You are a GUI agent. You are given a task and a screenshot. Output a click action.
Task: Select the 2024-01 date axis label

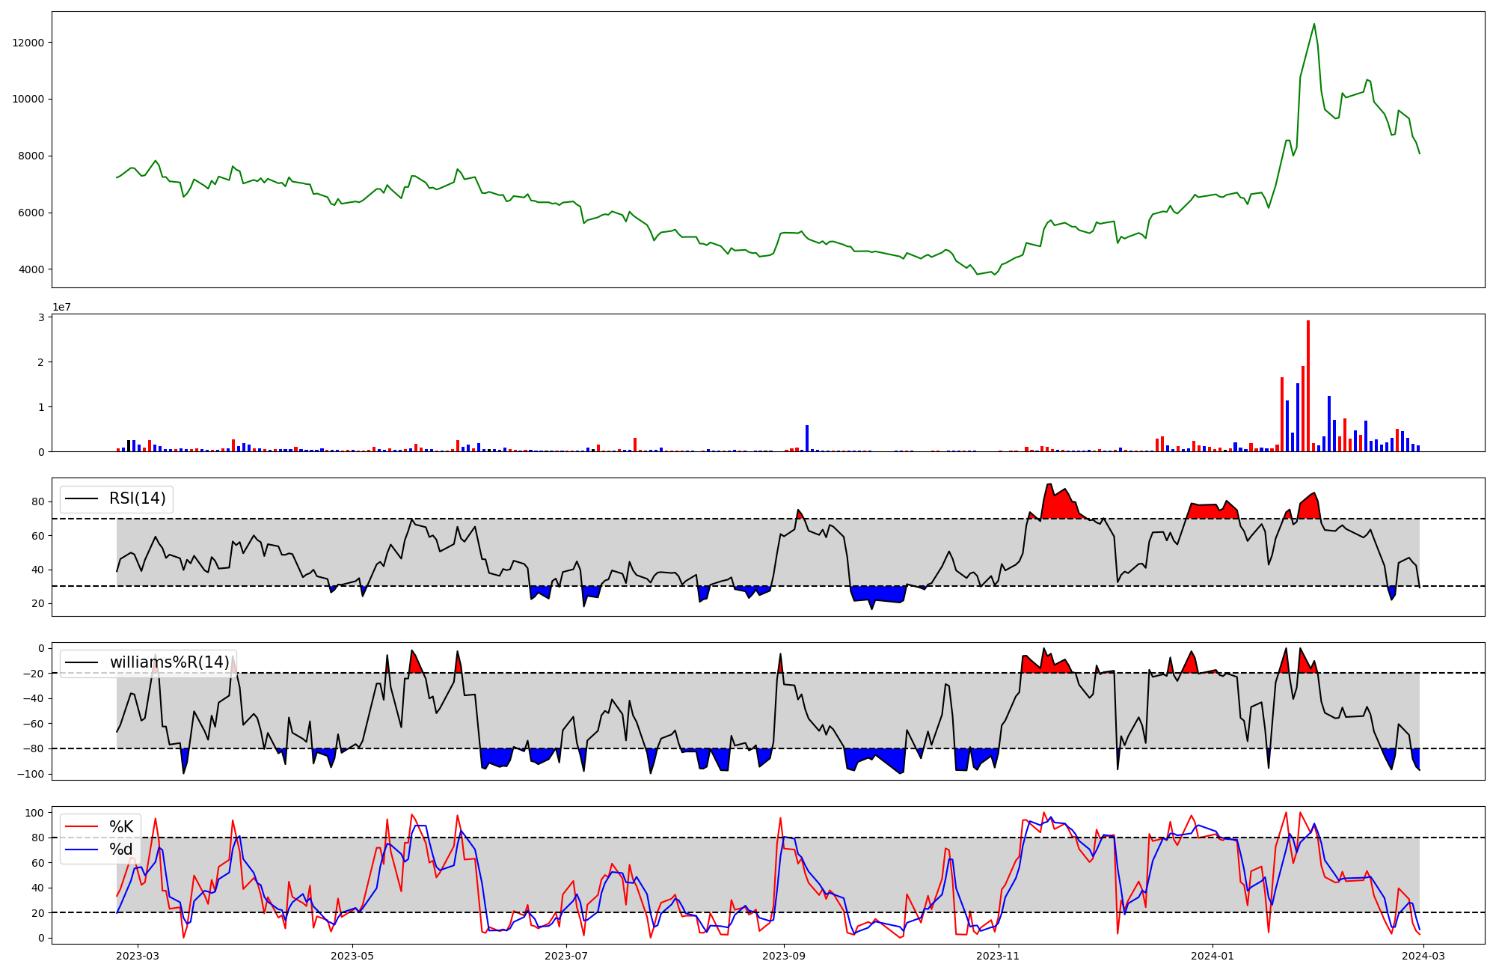click(x=1213, y=956)
